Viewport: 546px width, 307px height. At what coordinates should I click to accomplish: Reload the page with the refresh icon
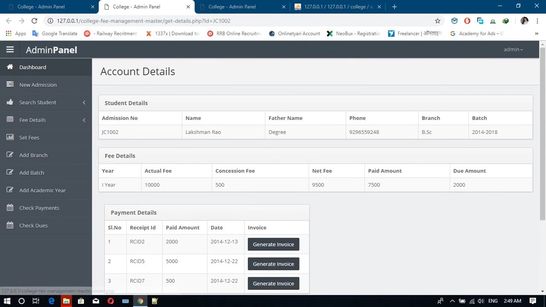34,20
